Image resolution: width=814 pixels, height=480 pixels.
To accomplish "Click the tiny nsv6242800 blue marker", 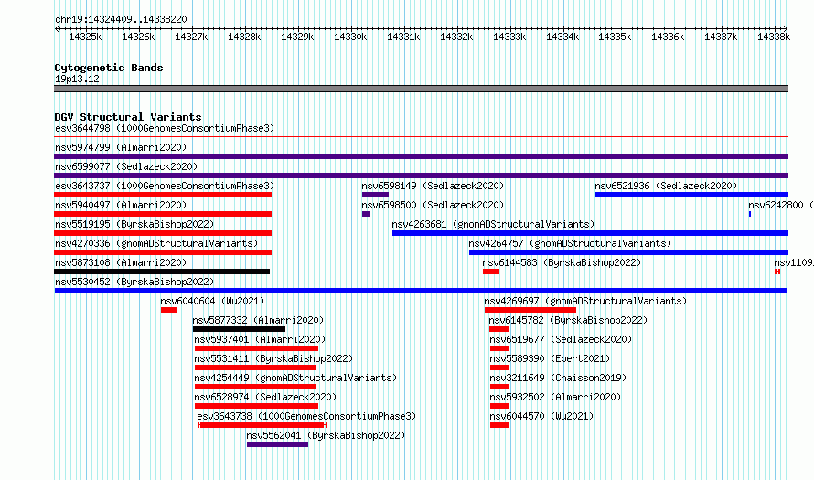I will point(750,214).
